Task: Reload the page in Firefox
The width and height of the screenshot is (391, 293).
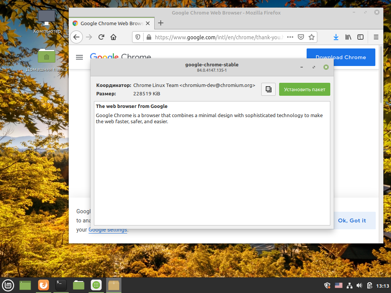Action: pos(101,37)
